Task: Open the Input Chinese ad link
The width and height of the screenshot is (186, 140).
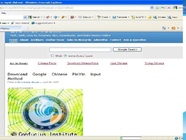Action: click(119, 63)
